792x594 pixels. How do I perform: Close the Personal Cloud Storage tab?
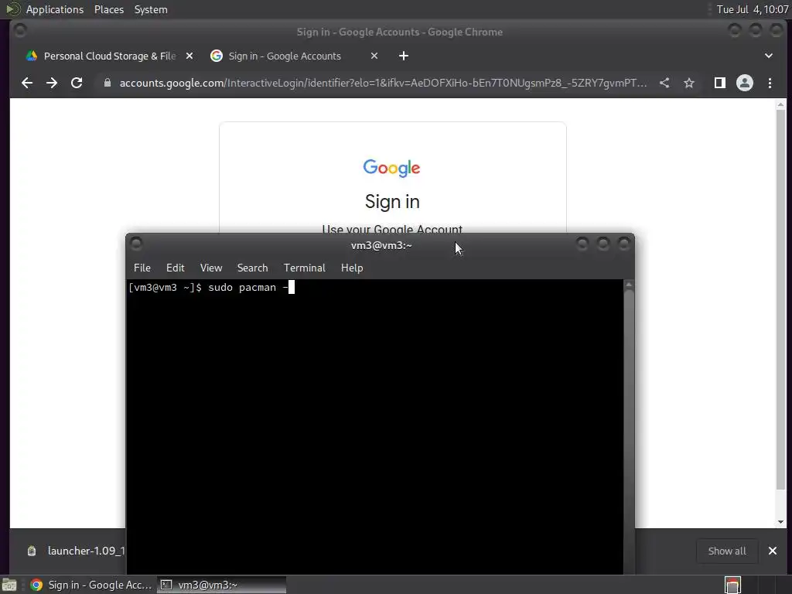(189, 56)
